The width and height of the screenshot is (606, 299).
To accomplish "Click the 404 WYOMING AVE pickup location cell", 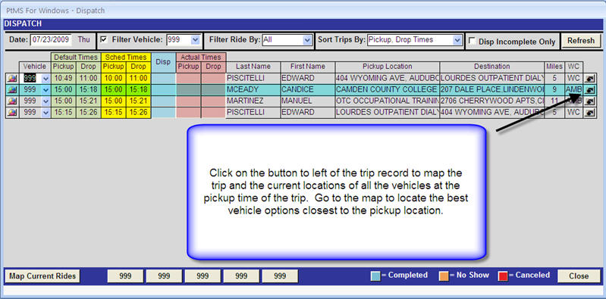I will [388, 79].
